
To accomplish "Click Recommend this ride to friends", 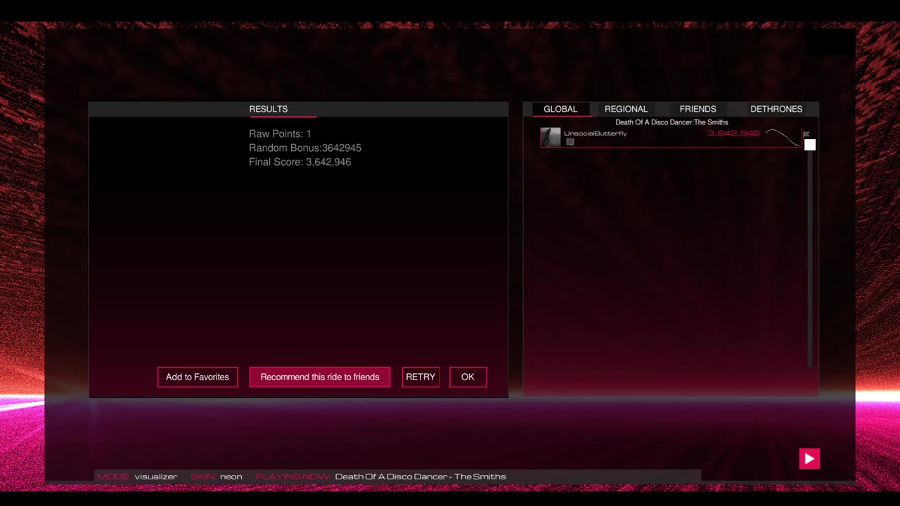I will click(x=320, y=377).
